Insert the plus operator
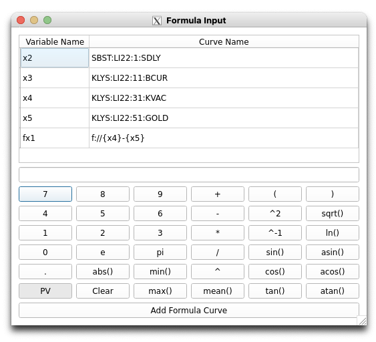 pos(218,194)
